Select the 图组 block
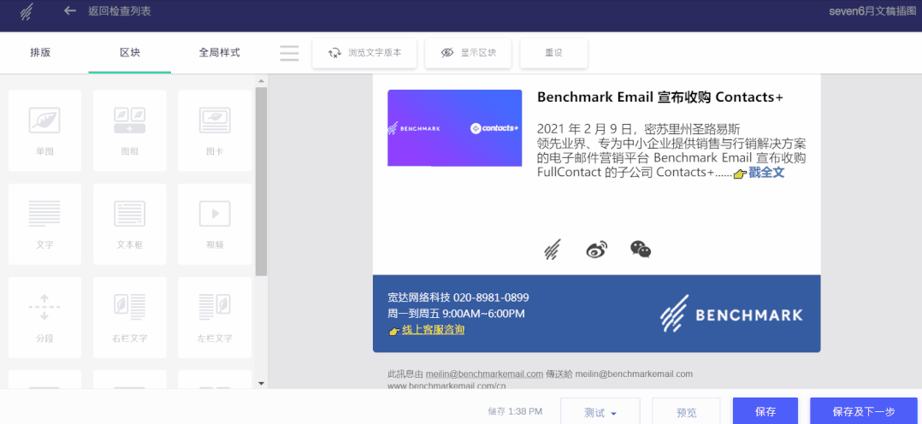922x424 pixels. 130,131
